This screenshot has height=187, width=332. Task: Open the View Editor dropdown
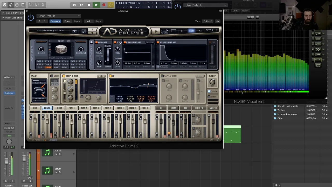click(x=208, y=21)
